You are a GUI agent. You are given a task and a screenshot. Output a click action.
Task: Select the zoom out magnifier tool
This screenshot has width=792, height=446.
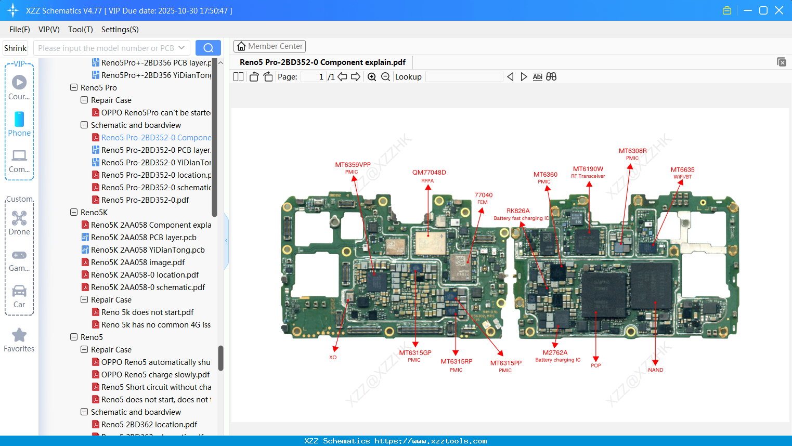point(385,76)
